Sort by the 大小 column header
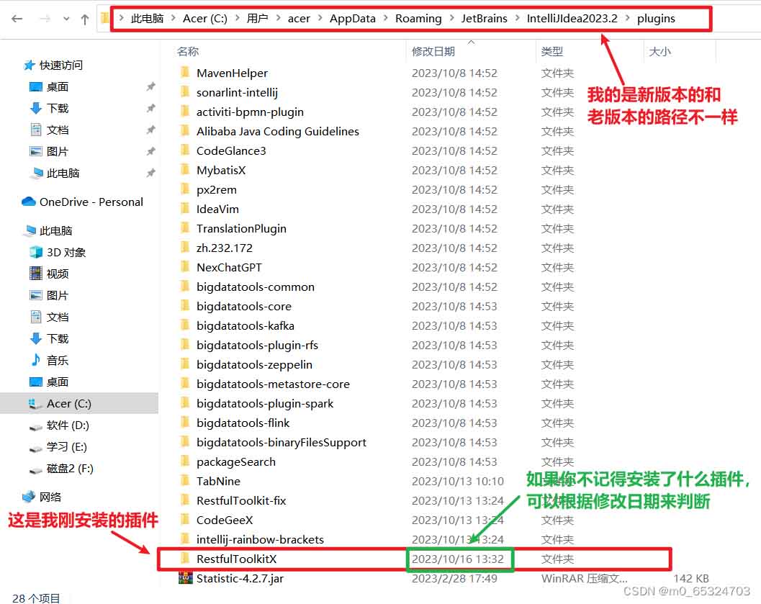The height and width of the screenshot is (604, 761). 660,51
